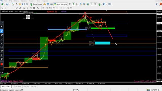Screen dimensions: 162x91
Task: Click the search magnifier in top right
Action: 156,4
